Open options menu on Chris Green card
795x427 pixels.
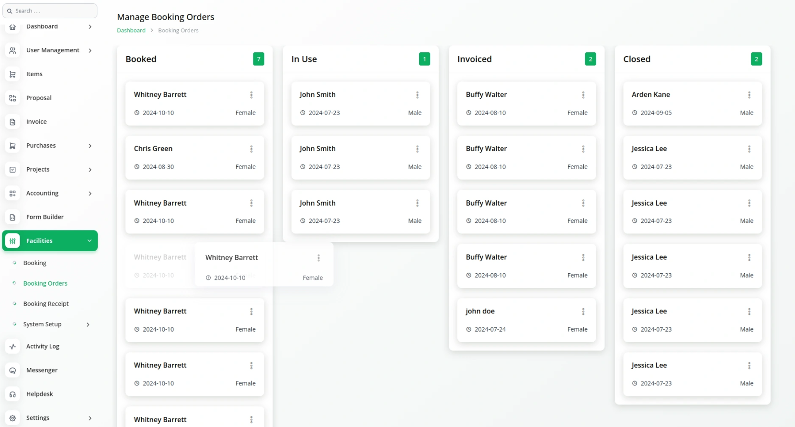[x=251, y=149]
